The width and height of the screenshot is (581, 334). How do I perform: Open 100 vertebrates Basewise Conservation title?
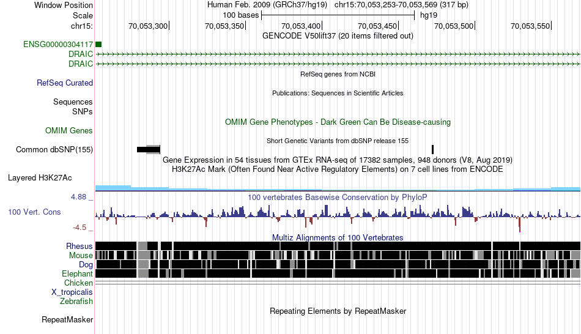[338, 197]
